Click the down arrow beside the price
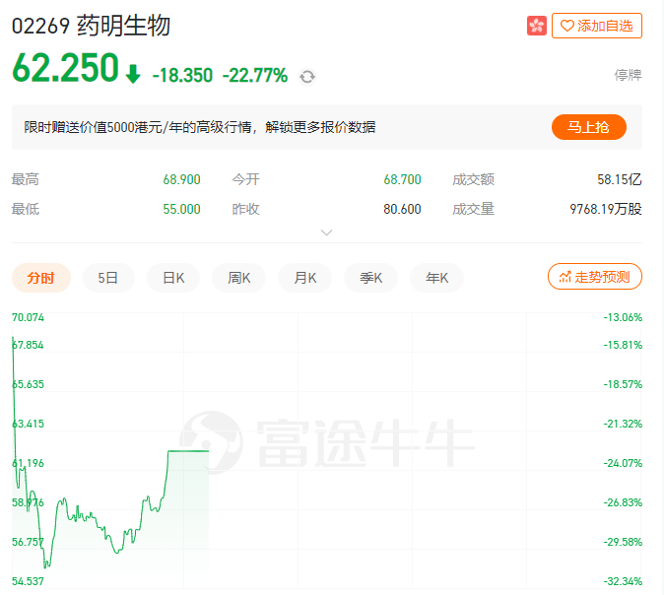Screen dimensions: 664x595 coord(133,74)
